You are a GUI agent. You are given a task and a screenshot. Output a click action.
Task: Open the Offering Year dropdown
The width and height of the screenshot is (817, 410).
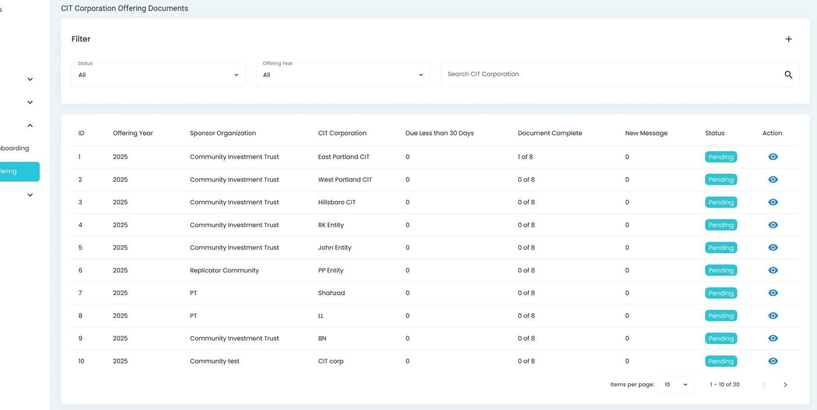coord(343,75)
